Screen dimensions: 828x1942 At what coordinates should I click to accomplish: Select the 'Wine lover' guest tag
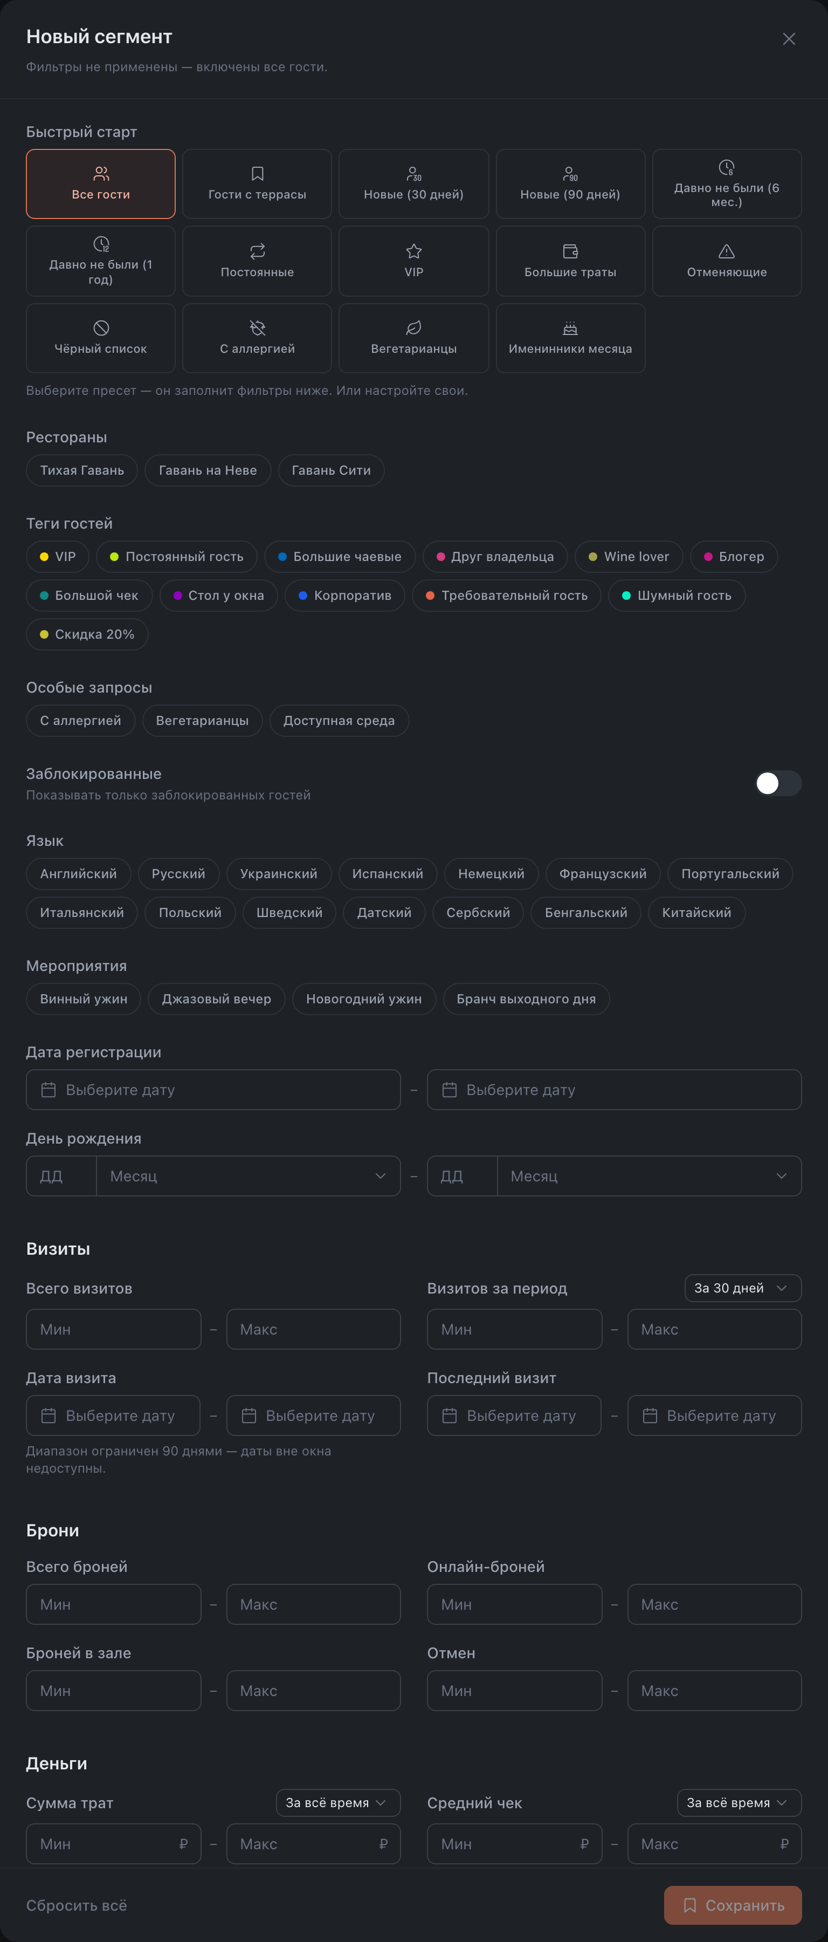coord(629,556)
